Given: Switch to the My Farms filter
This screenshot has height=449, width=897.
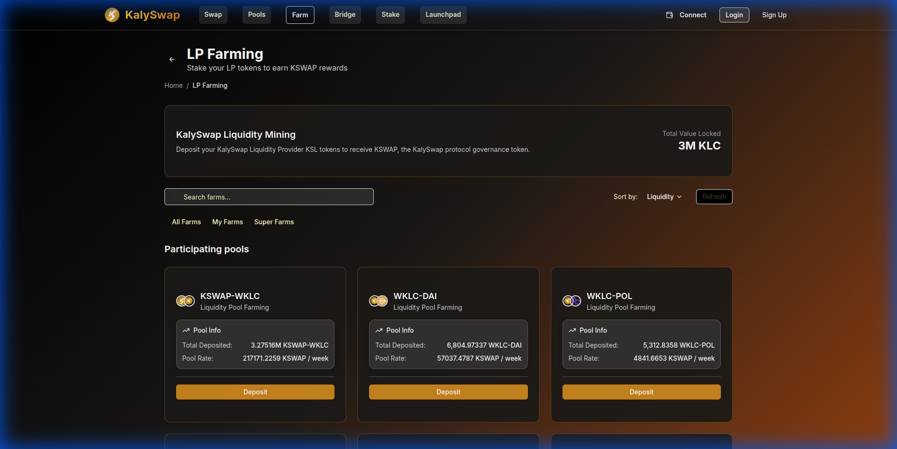Looking at the screenshot, I should (228, 222).
